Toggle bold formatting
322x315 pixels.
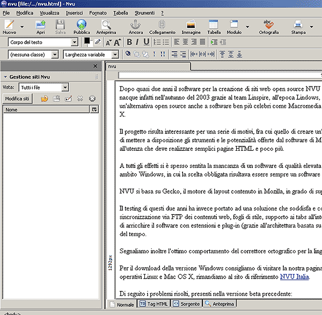129,42
